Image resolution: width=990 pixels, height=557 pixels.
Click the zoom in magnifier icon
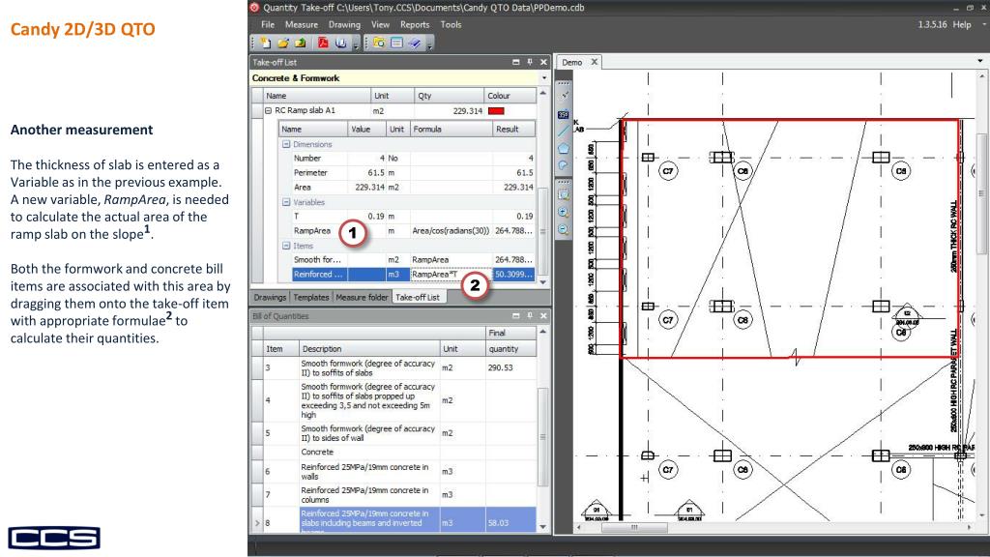point(564,213)
